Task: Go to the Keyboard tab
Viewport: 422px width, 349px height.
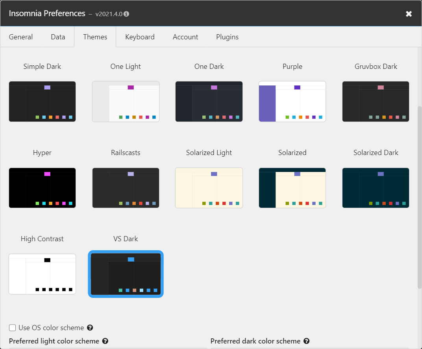Action: point(140,37)
